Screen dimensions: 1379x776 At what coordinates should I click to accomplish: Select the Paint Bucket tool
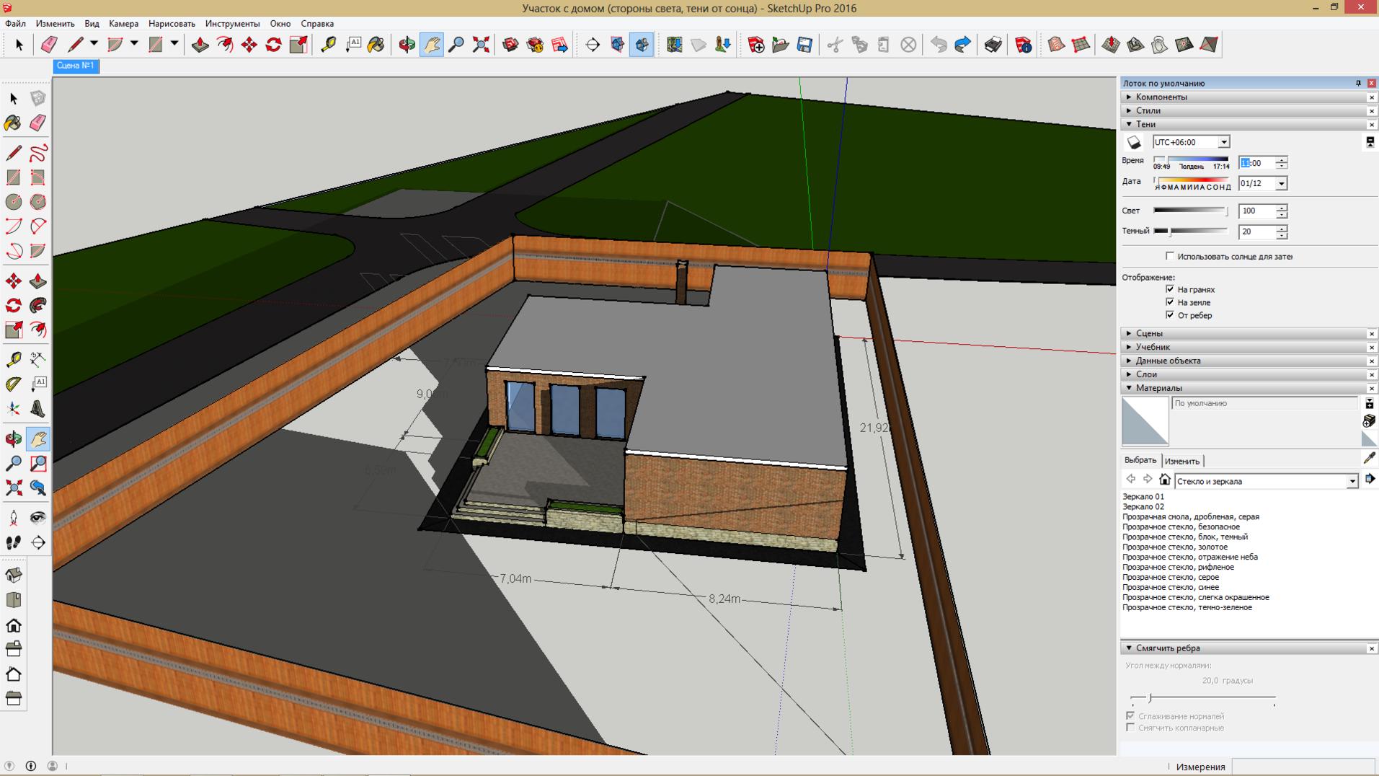[13, 123]
